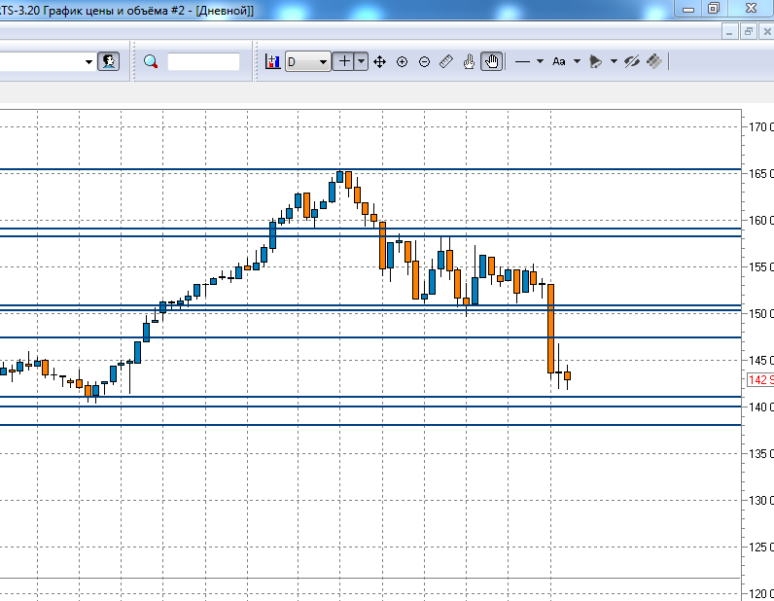Click the striped delete drawings icon
This screenshot has height=601, width=774.
(x=654, y=61)
